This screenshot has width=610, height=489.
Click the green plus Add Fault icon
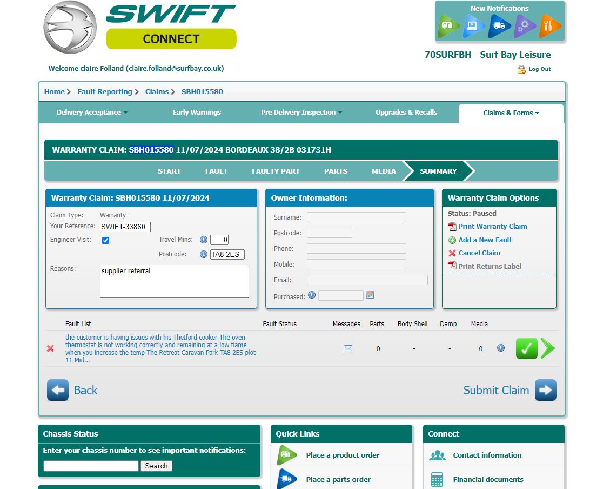click(x=452, y=240)
